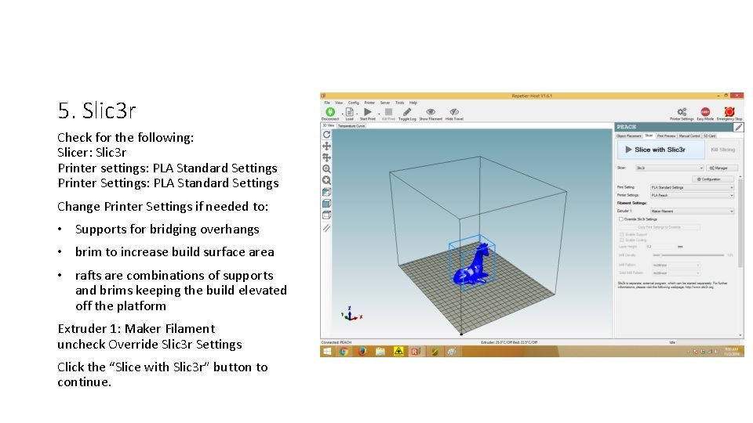Viewport: 753px width, 423px height.
Task: Click the Kill Print stop icon
Action: [388, 112]
